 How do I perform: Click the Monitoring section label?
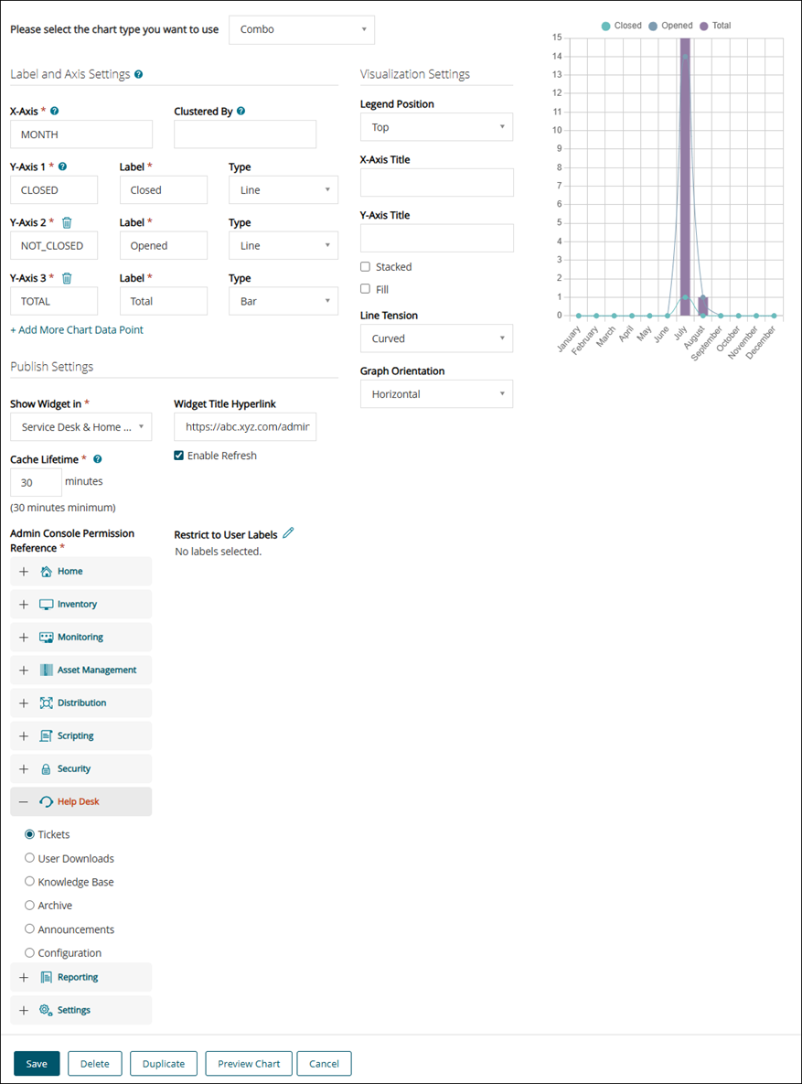(x=80, y=638)
